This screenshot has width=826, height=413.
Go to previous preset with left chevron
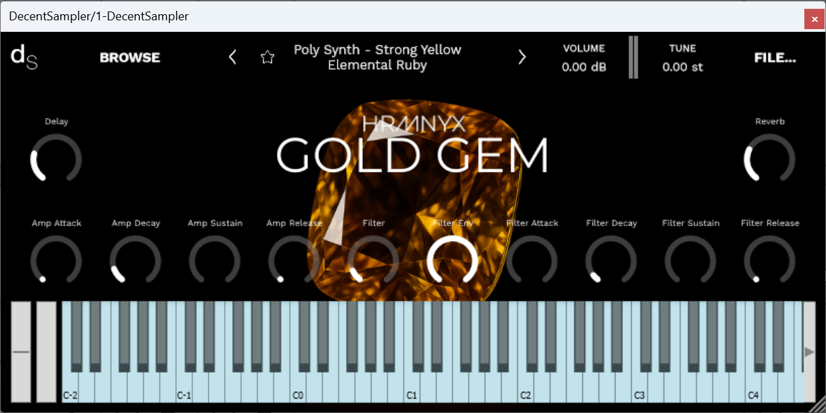point(232,57)
